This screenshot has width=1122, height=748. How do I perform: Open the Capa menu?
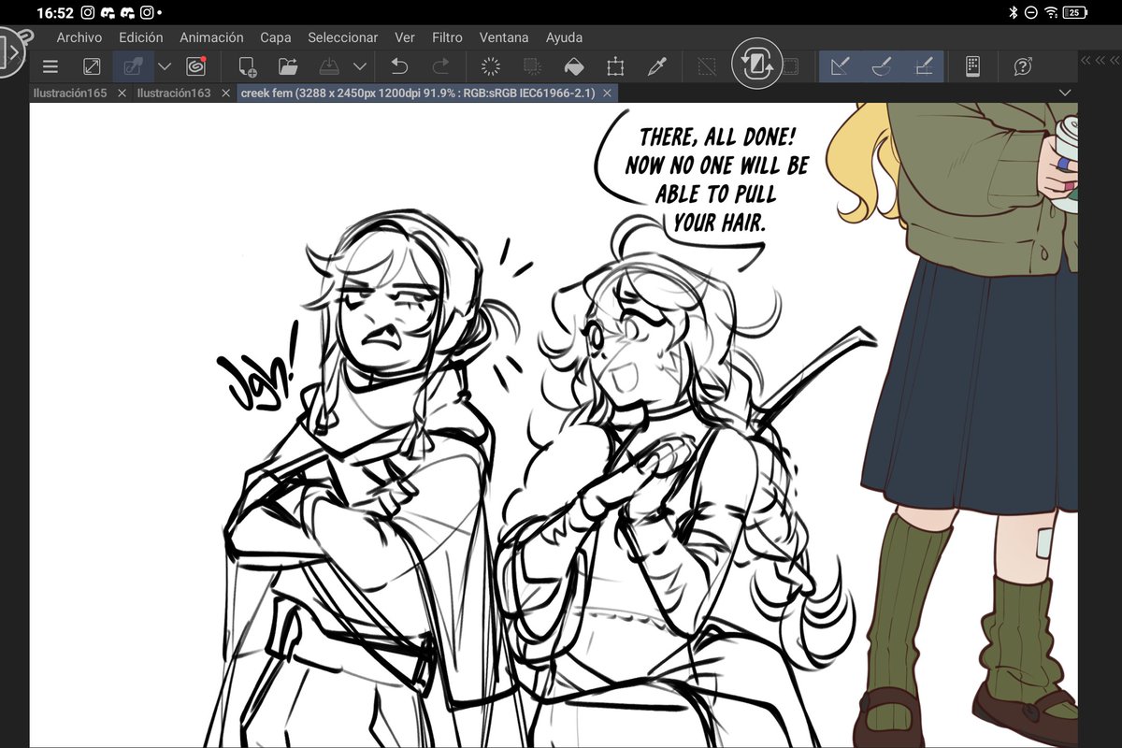[x=276, y=37]
